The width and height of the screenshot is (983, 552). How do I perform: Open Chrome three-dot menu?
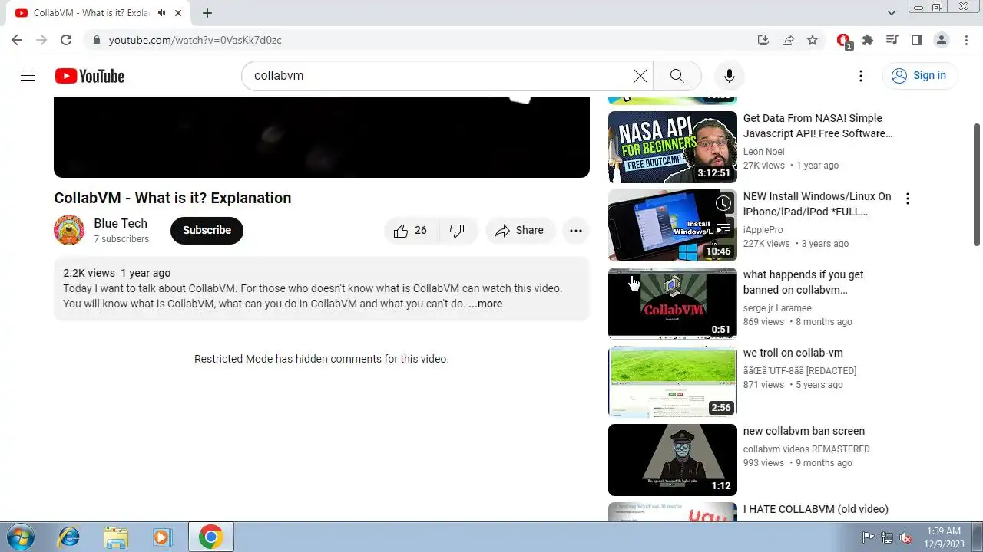tap(966, 40)
